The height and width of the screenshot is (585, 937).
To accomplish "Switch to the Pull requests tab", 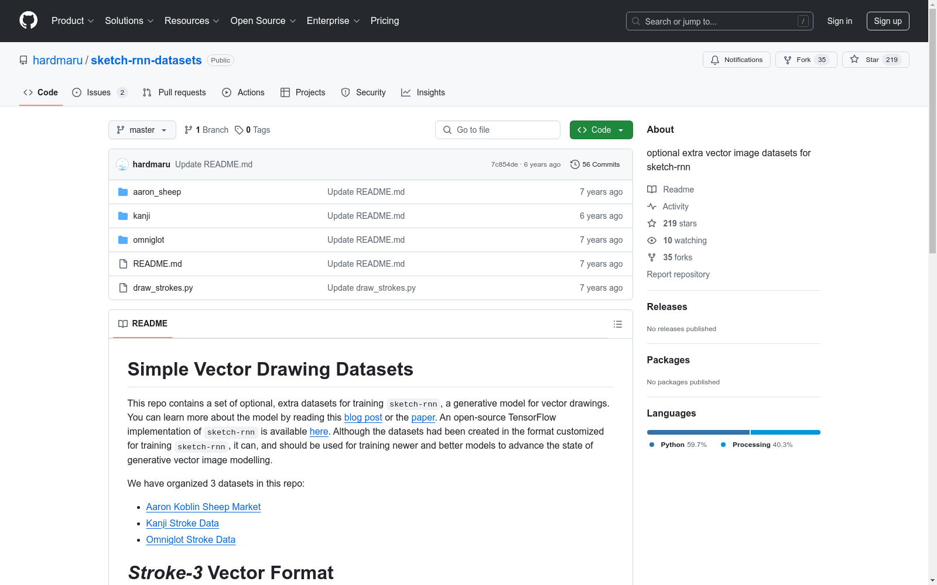I will [175, 92].
